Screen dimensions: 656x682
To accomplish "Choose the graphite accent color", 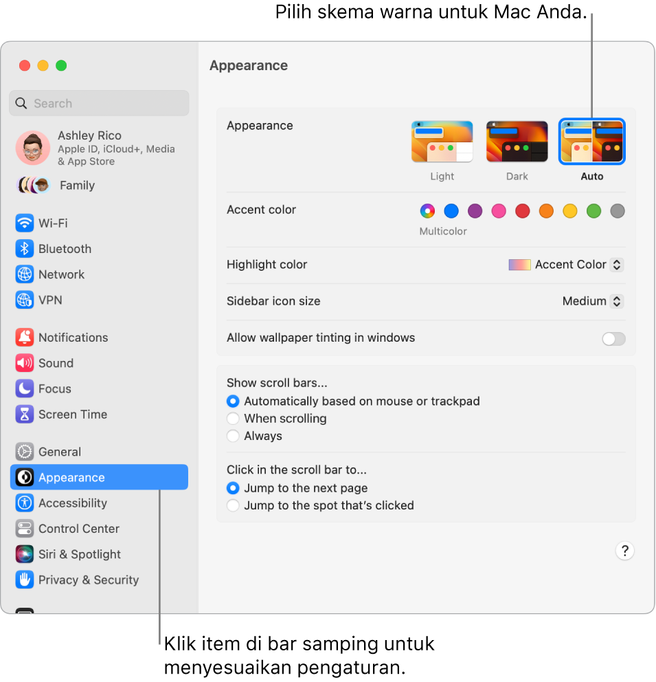I will click(x=618, y=211).
